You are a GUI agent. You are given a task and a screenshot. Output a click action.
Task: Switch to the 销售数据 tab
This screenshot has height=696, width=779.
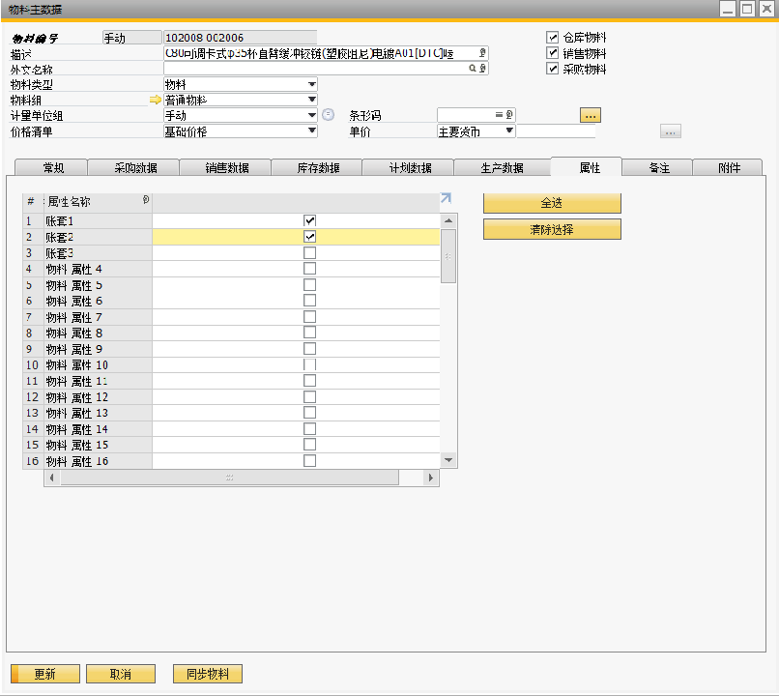tap(226, 168)
